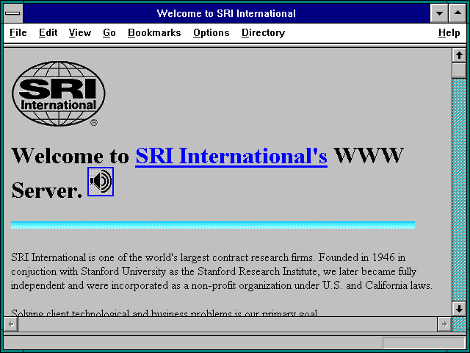The height and width of the screenshot is (353, 470).
Task: Minimize the window with the down-arrow button
Action: (x=439, y=13)
